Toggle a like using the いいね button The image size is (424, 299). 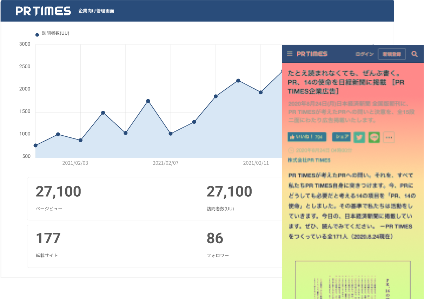(307, 137)
